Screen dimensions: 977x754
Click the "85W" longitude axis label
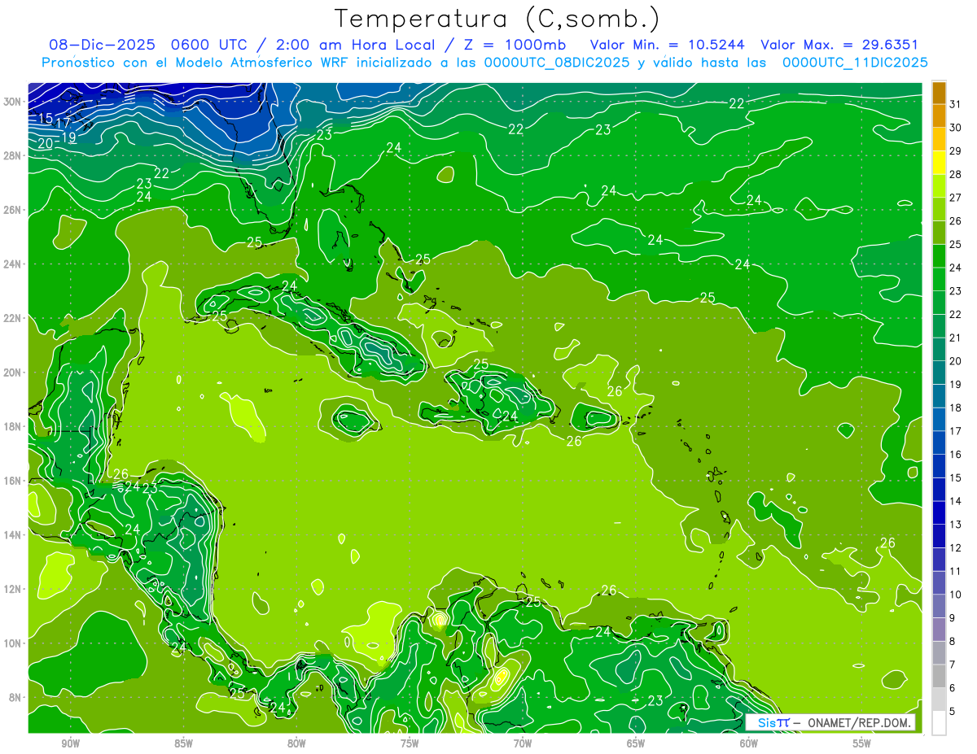[183, 743]
